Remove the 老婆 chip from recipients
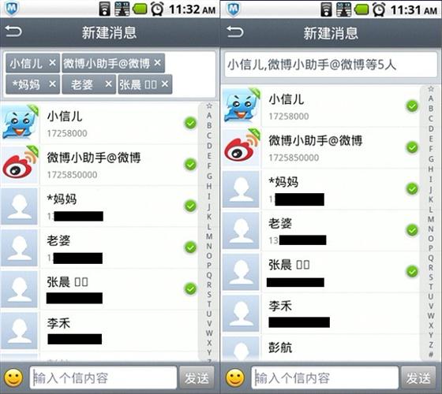 pos(109,84)
